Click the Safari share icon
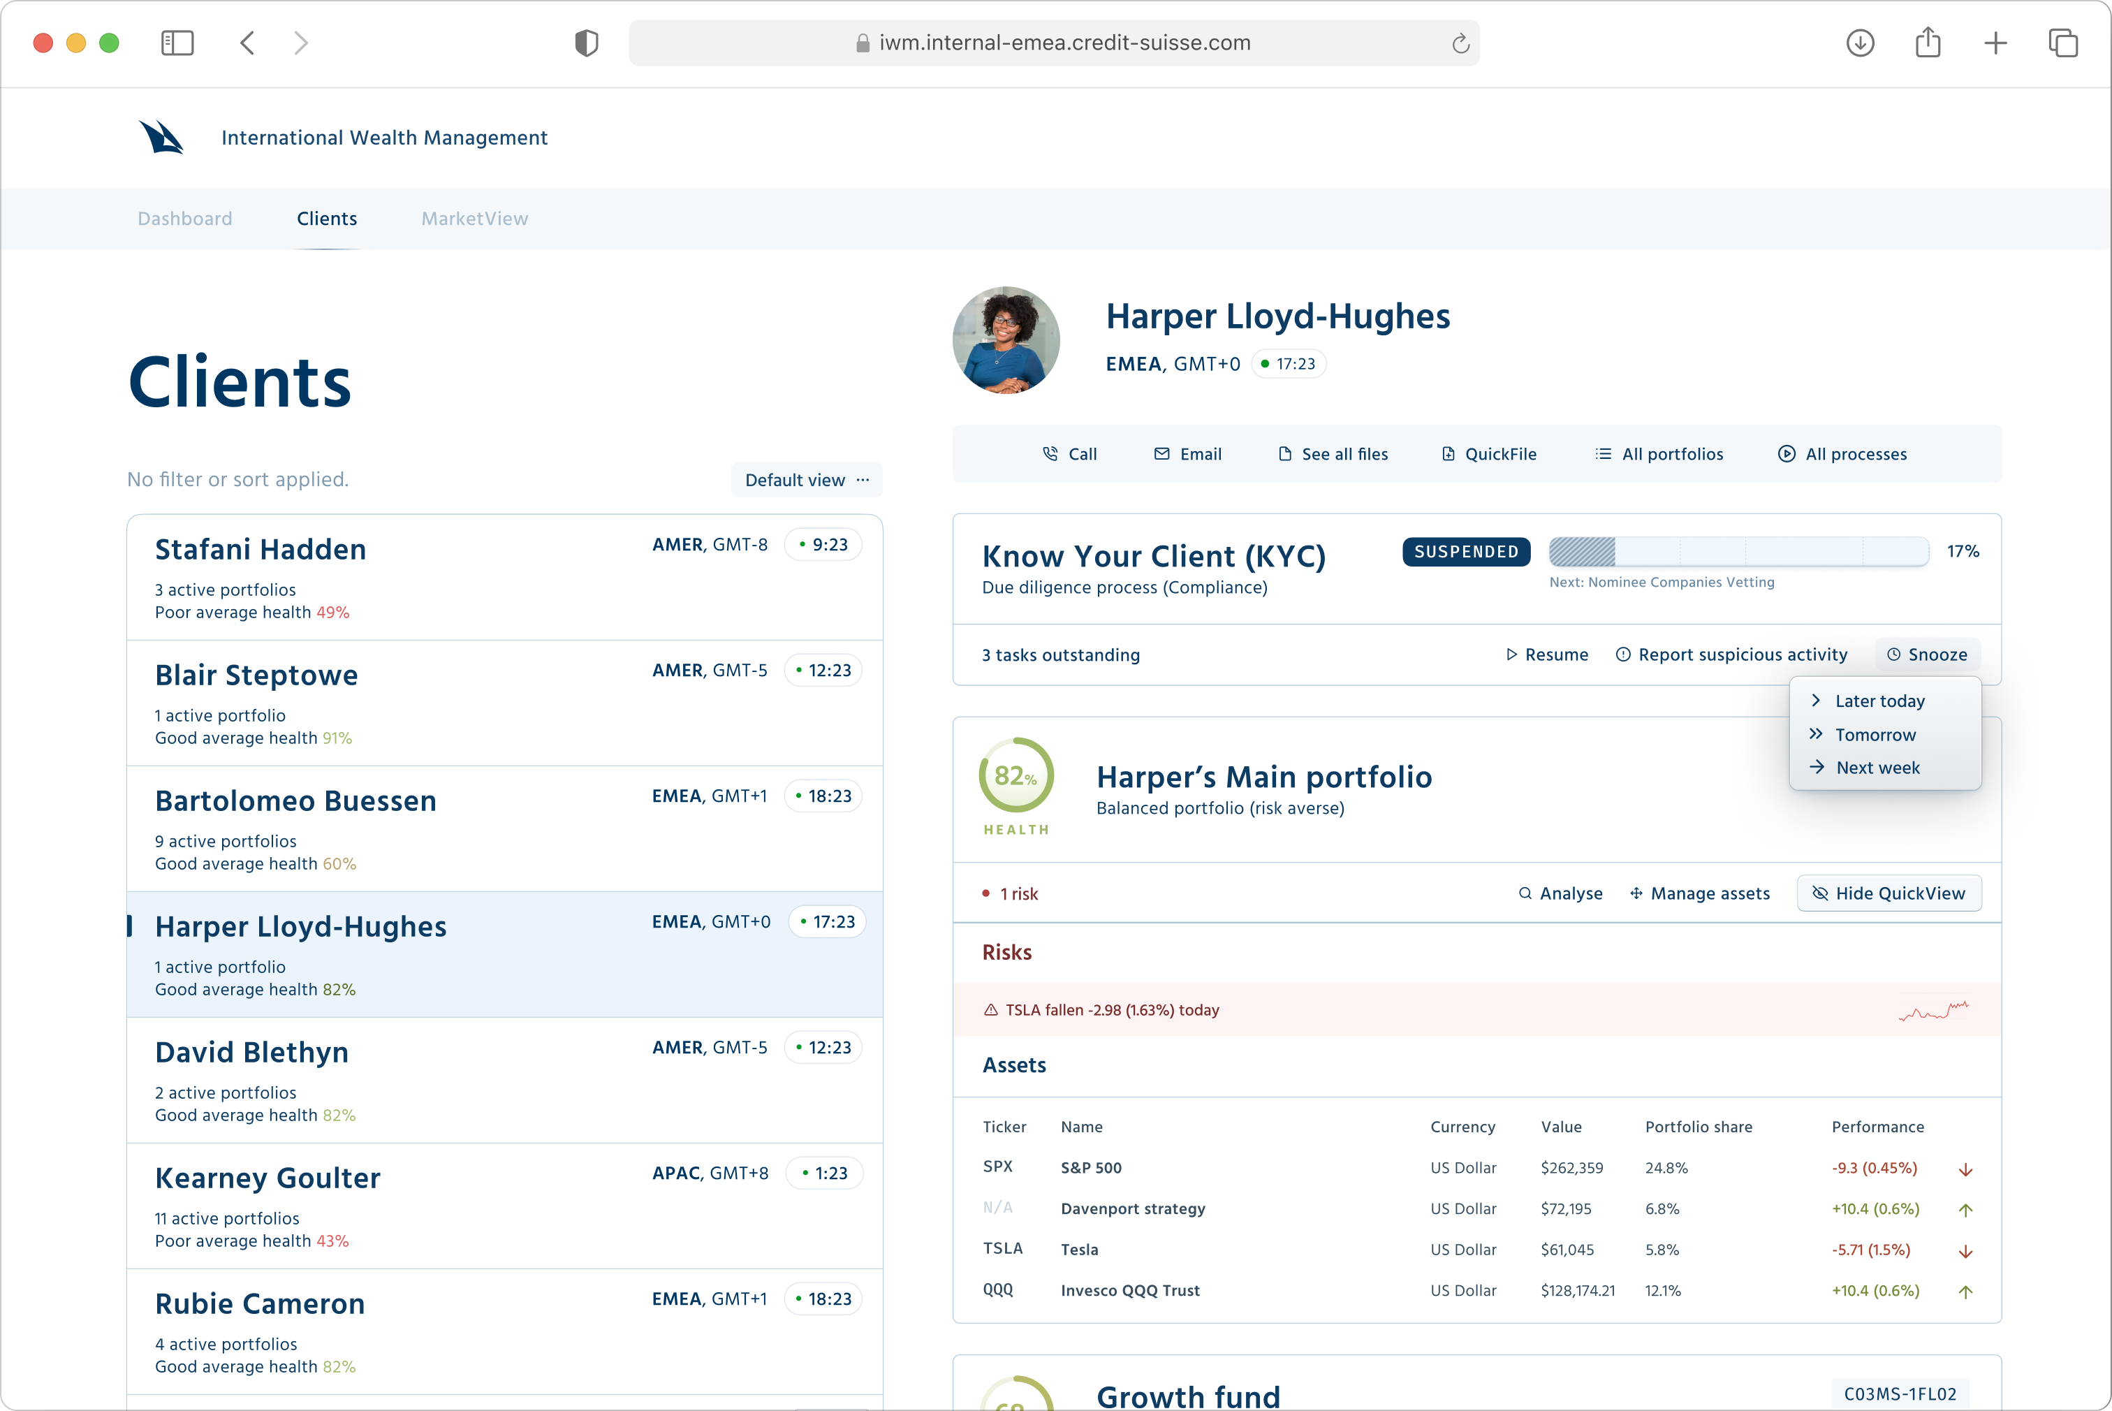The image size is (2112, 1411). [1928, 43]
